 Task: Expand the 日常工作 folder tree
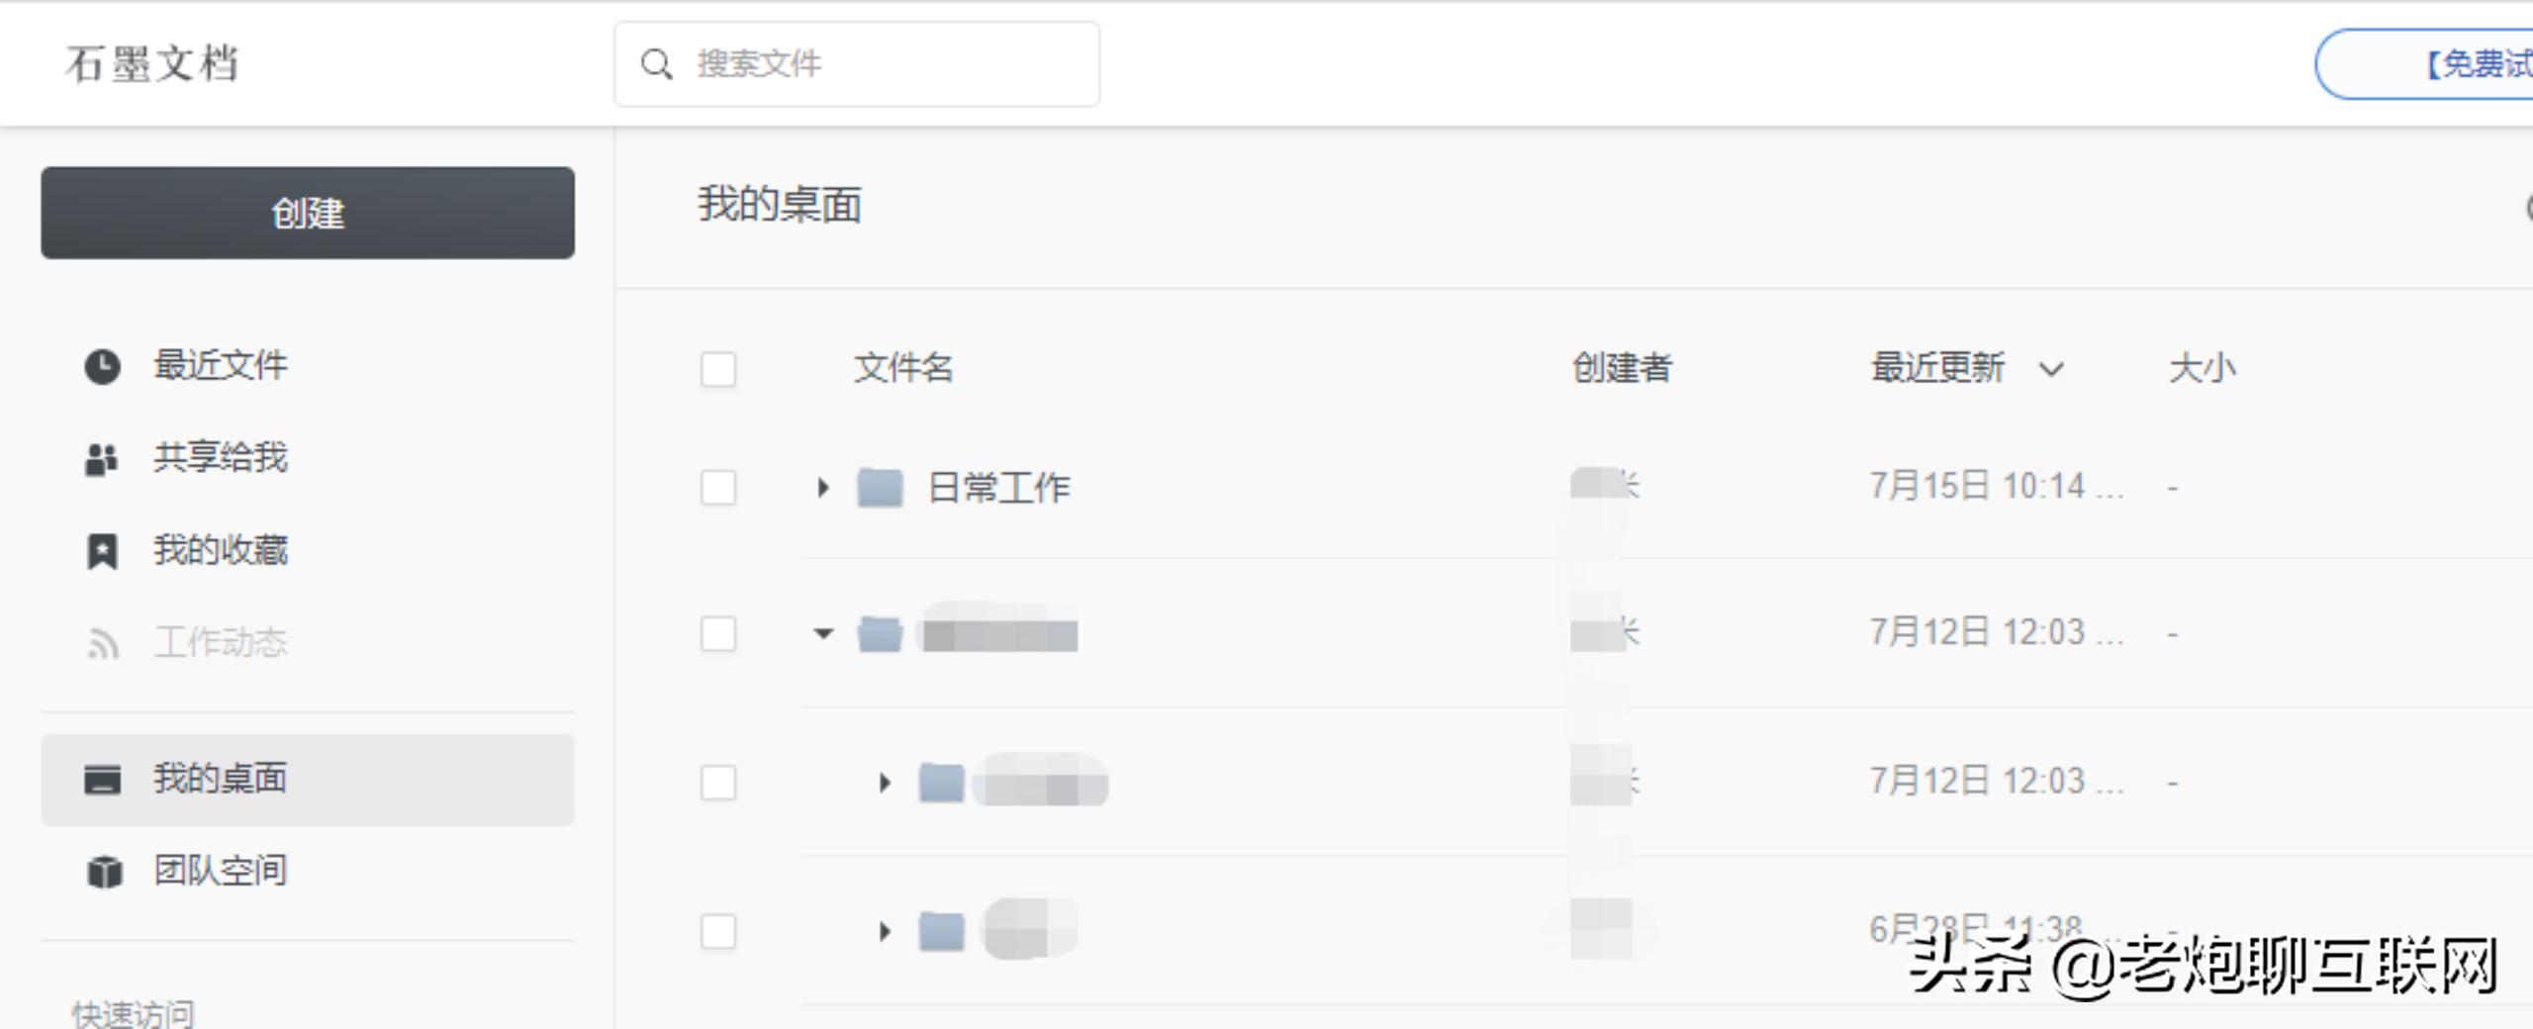point(824,487)
